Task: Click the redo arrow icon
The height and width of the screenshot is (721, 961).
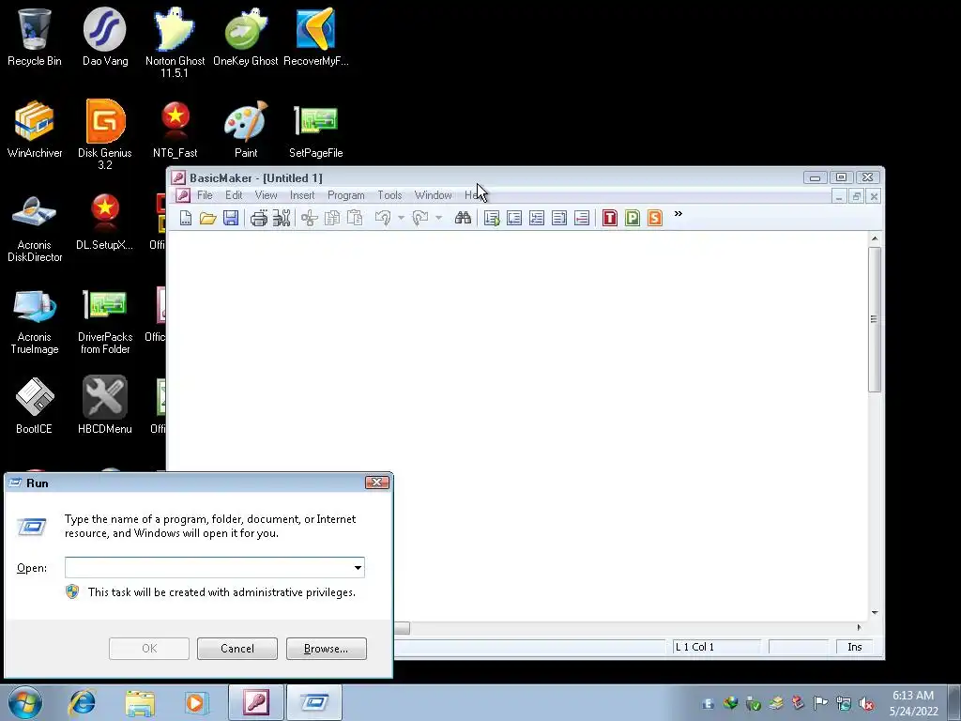Action: point(420,218)
